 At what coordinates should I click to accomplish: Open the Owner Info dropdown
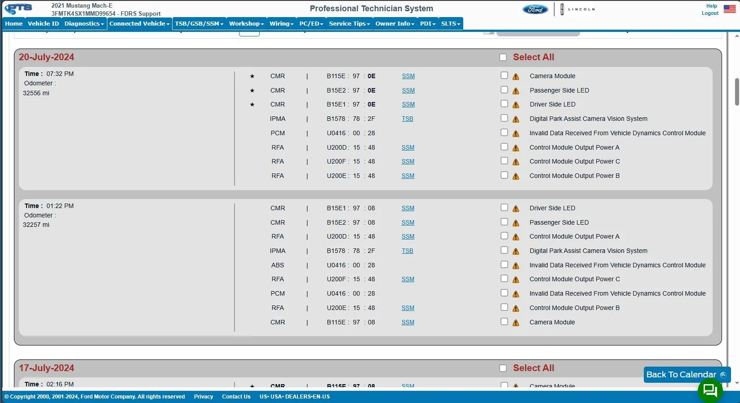pos(395,24)
